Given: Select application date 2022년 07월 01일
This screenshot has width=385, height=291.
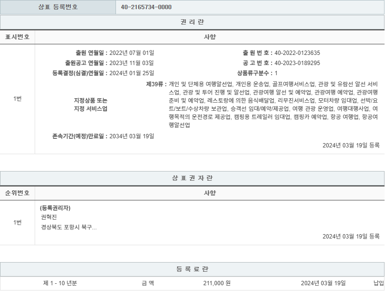Looking at the screenshot, I should 131,53.
